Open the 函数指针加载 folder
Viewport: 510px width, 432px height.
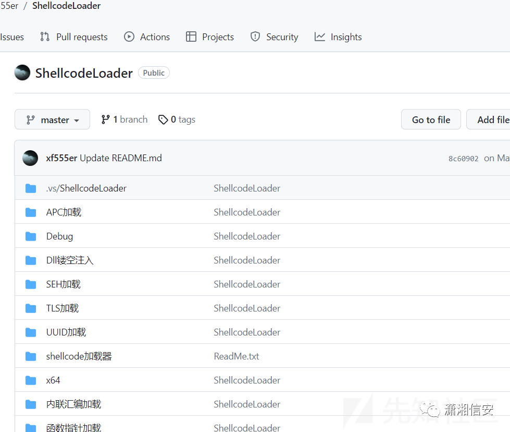click(x=74, y=427)
